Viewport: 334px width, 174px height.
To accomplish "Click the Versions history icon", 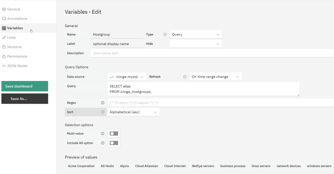I will (4, 47).
